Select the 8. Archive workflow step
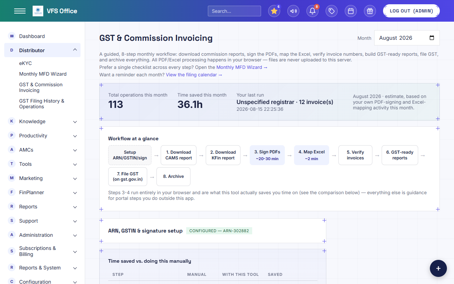The image size is (454, 284). coord(173,176)
